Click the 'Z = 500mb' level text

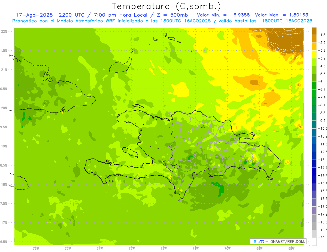click(x=171, y=15)
